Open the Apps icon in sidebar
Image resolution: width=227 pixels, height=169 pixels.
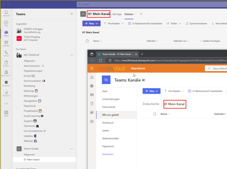6,113
